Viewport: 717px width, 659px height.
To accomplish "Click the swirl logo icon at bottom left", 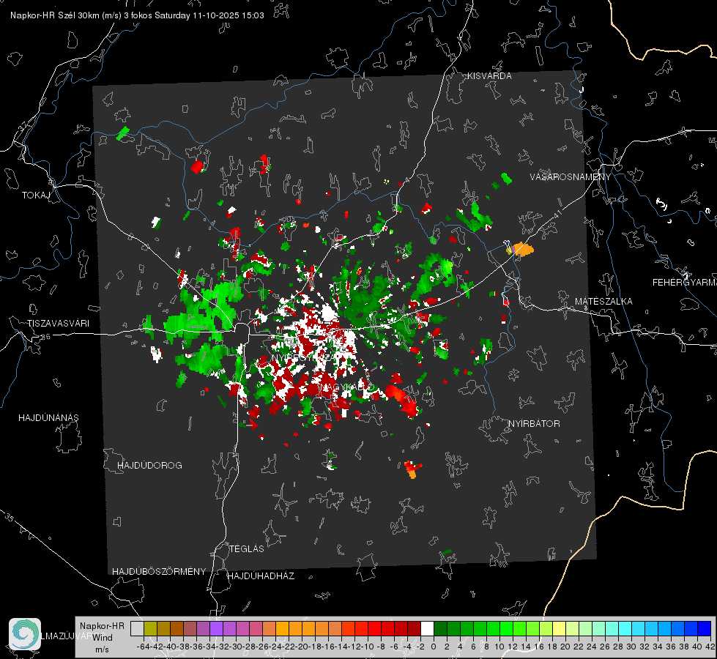I will pos(25,634).
